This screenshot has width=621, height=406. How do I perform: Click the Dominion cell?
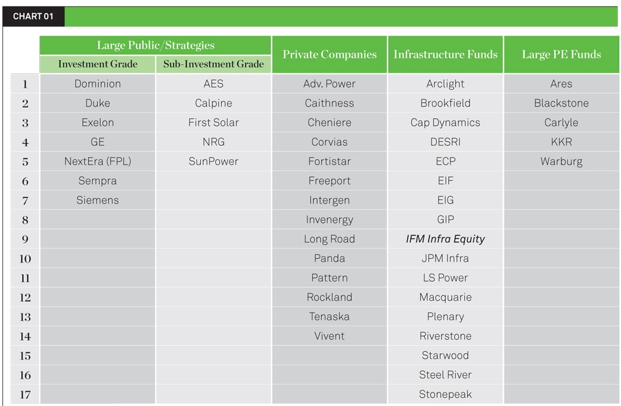click(97, 84)
